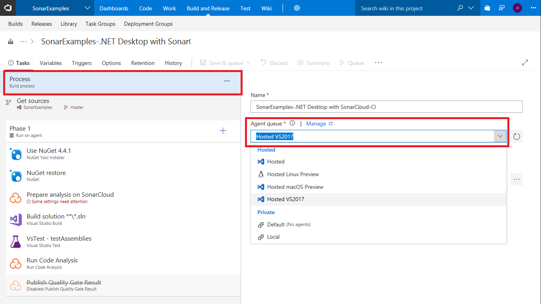Choose Hosted macOS Preview queue
The height and width of the screenshot is (304, 541).
379,187
